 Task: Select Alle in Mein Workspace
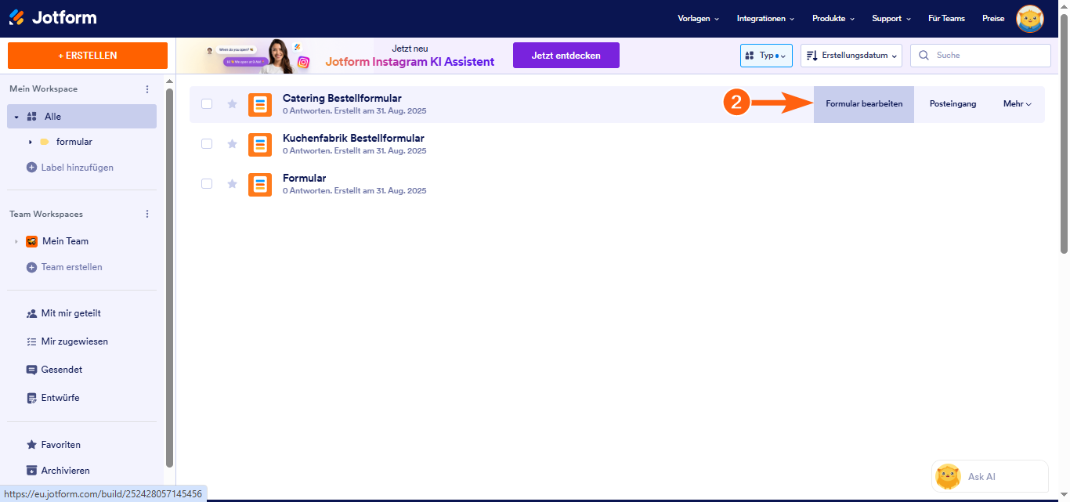[82, 117]
